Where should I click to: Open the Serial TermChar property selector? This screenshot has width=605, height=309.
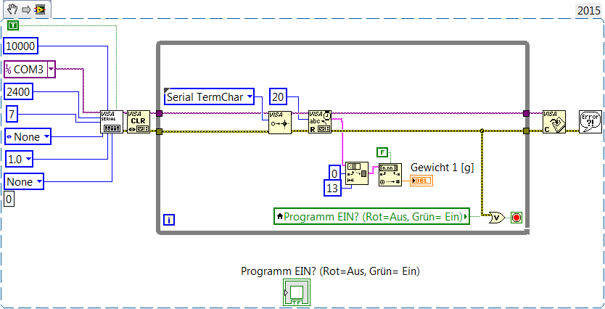click(210, 96)
